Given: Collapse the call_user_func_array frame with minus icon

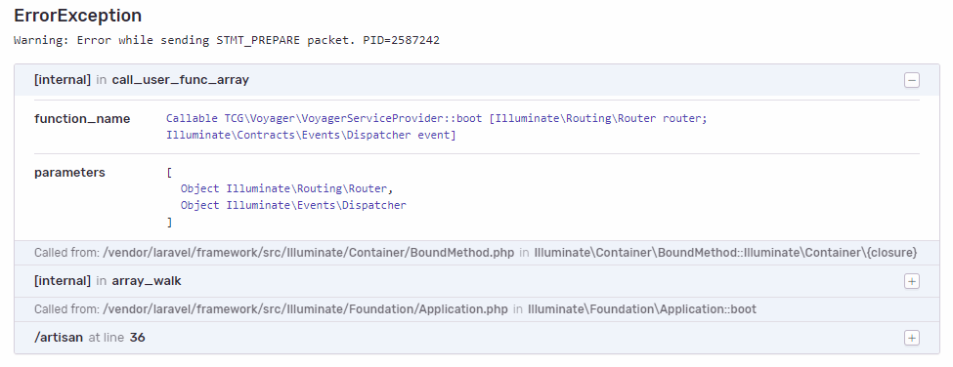Looking at the screenshot, I should [x=912, y=80].
